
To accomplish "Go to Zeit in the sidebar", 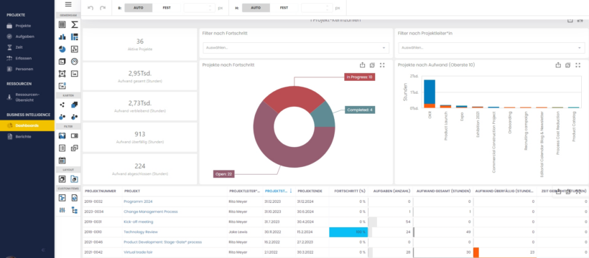I will click(x=19, y=47).
